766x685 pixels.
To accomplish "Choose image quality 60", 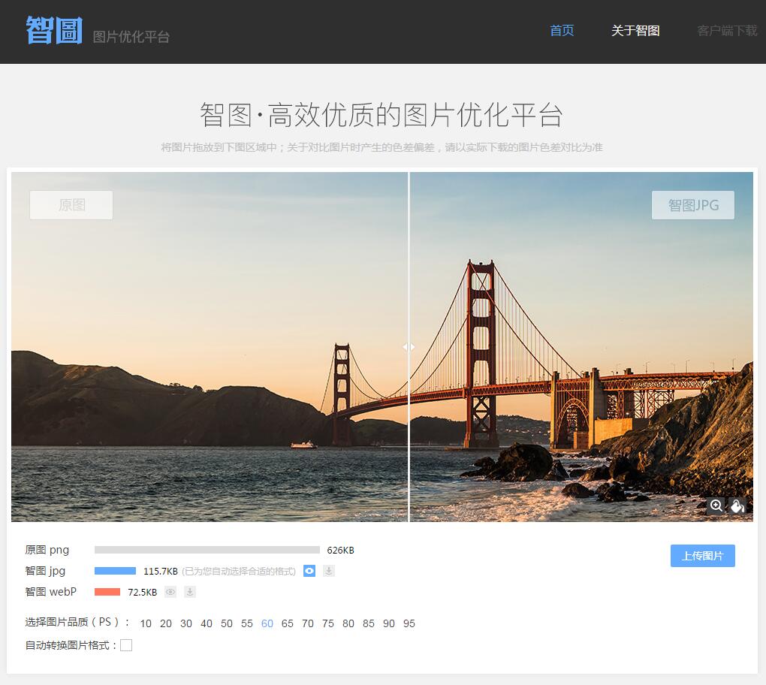I will point(267,623).
